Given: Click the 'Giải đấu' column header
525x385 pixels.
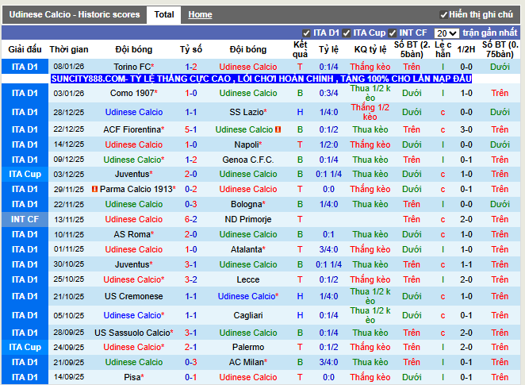Looking at the screenshot, I should click(25, 49).
